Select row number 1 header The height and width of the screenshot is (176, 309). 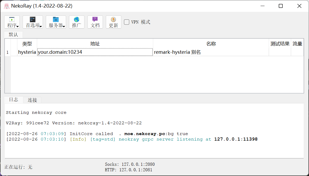click(7, 52)
